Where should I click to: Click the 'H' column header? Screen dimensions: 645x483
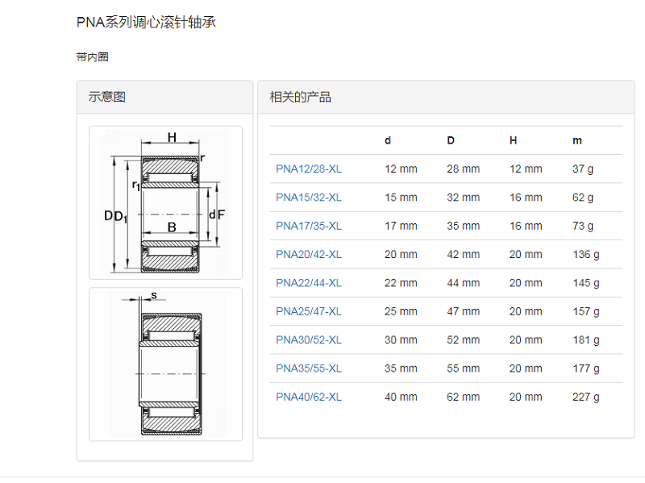(513, 140)
